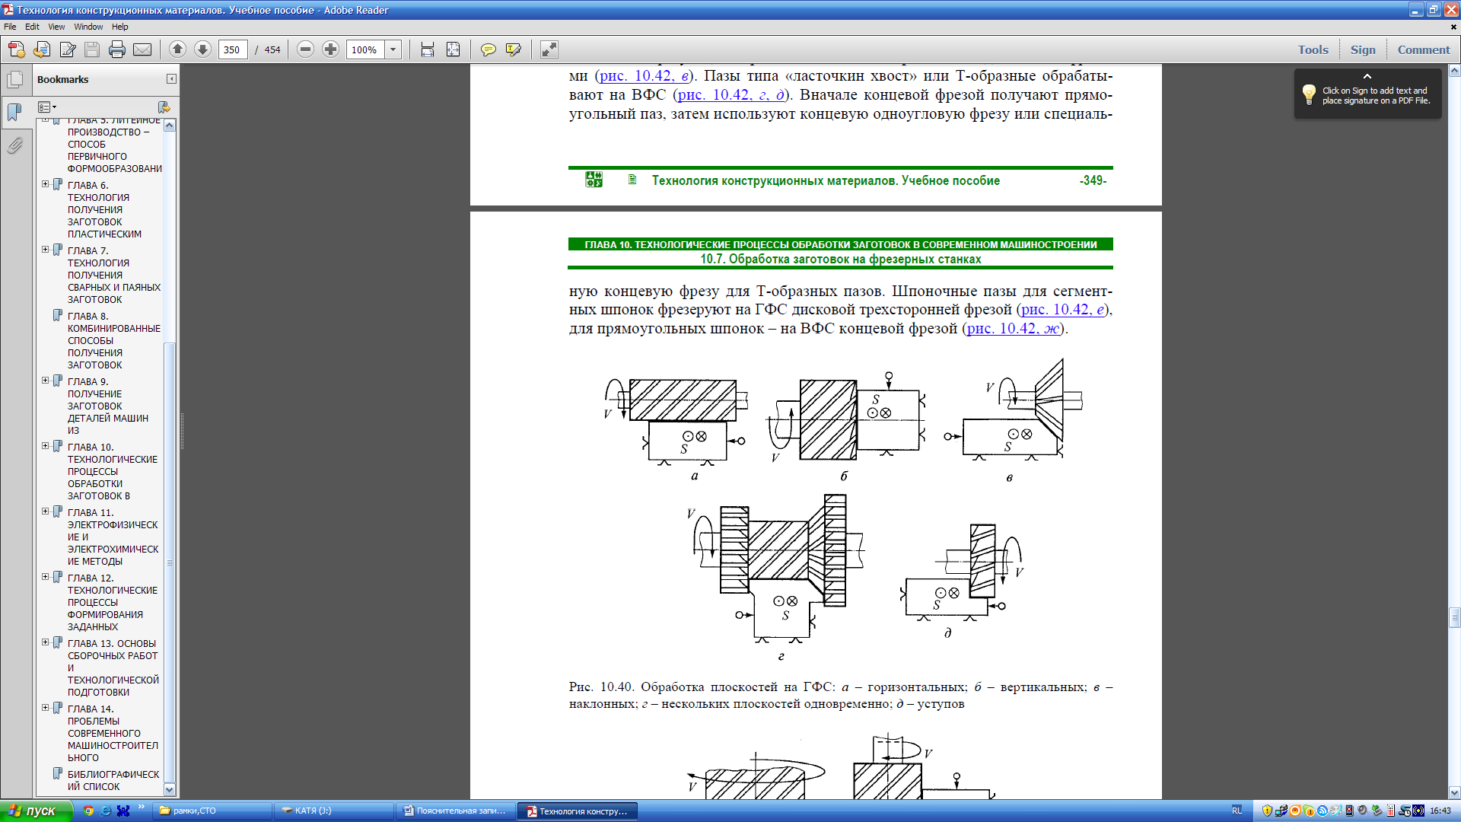This screenshot has height=822, width=1461.
Task: Click the zoom percentage field showing 100%
Action: [x=365, y=49]
